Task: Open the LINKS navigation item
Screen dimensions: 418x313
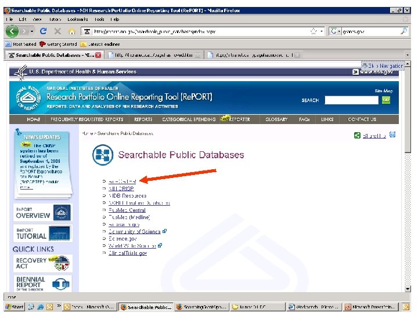Action: [327, 119]
